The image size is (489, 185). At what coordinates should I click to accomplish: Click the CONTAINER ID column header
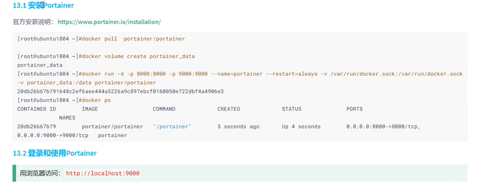pos(36,109)
